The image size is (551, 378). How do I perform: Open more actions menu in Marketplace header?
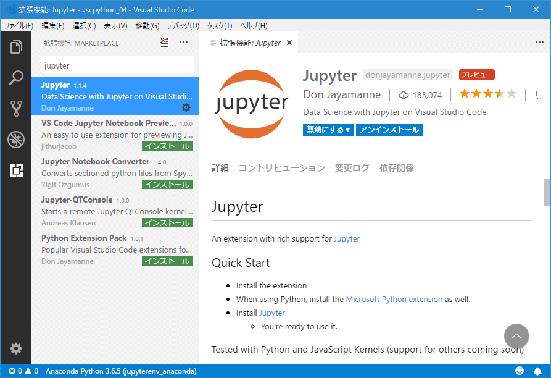(183, 43)
